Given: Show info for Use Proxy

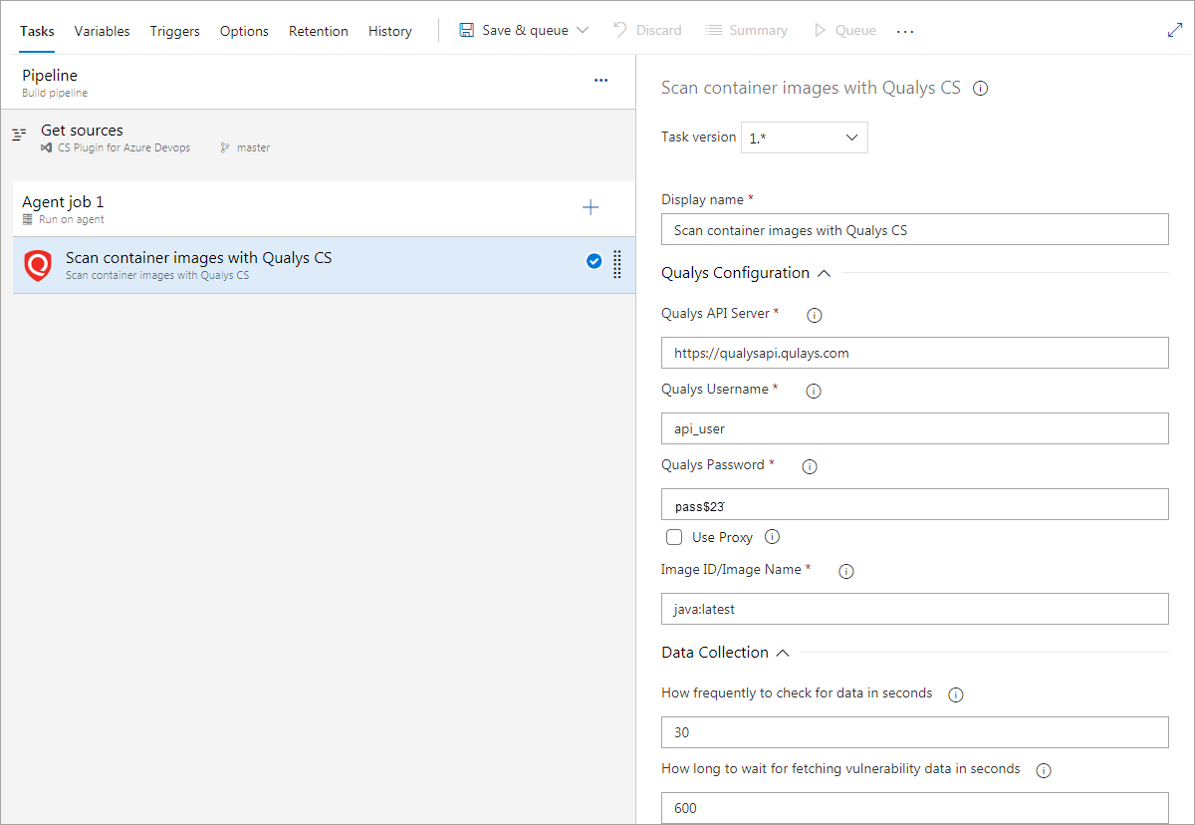Looking at the screenshot, I should [772, 537].
